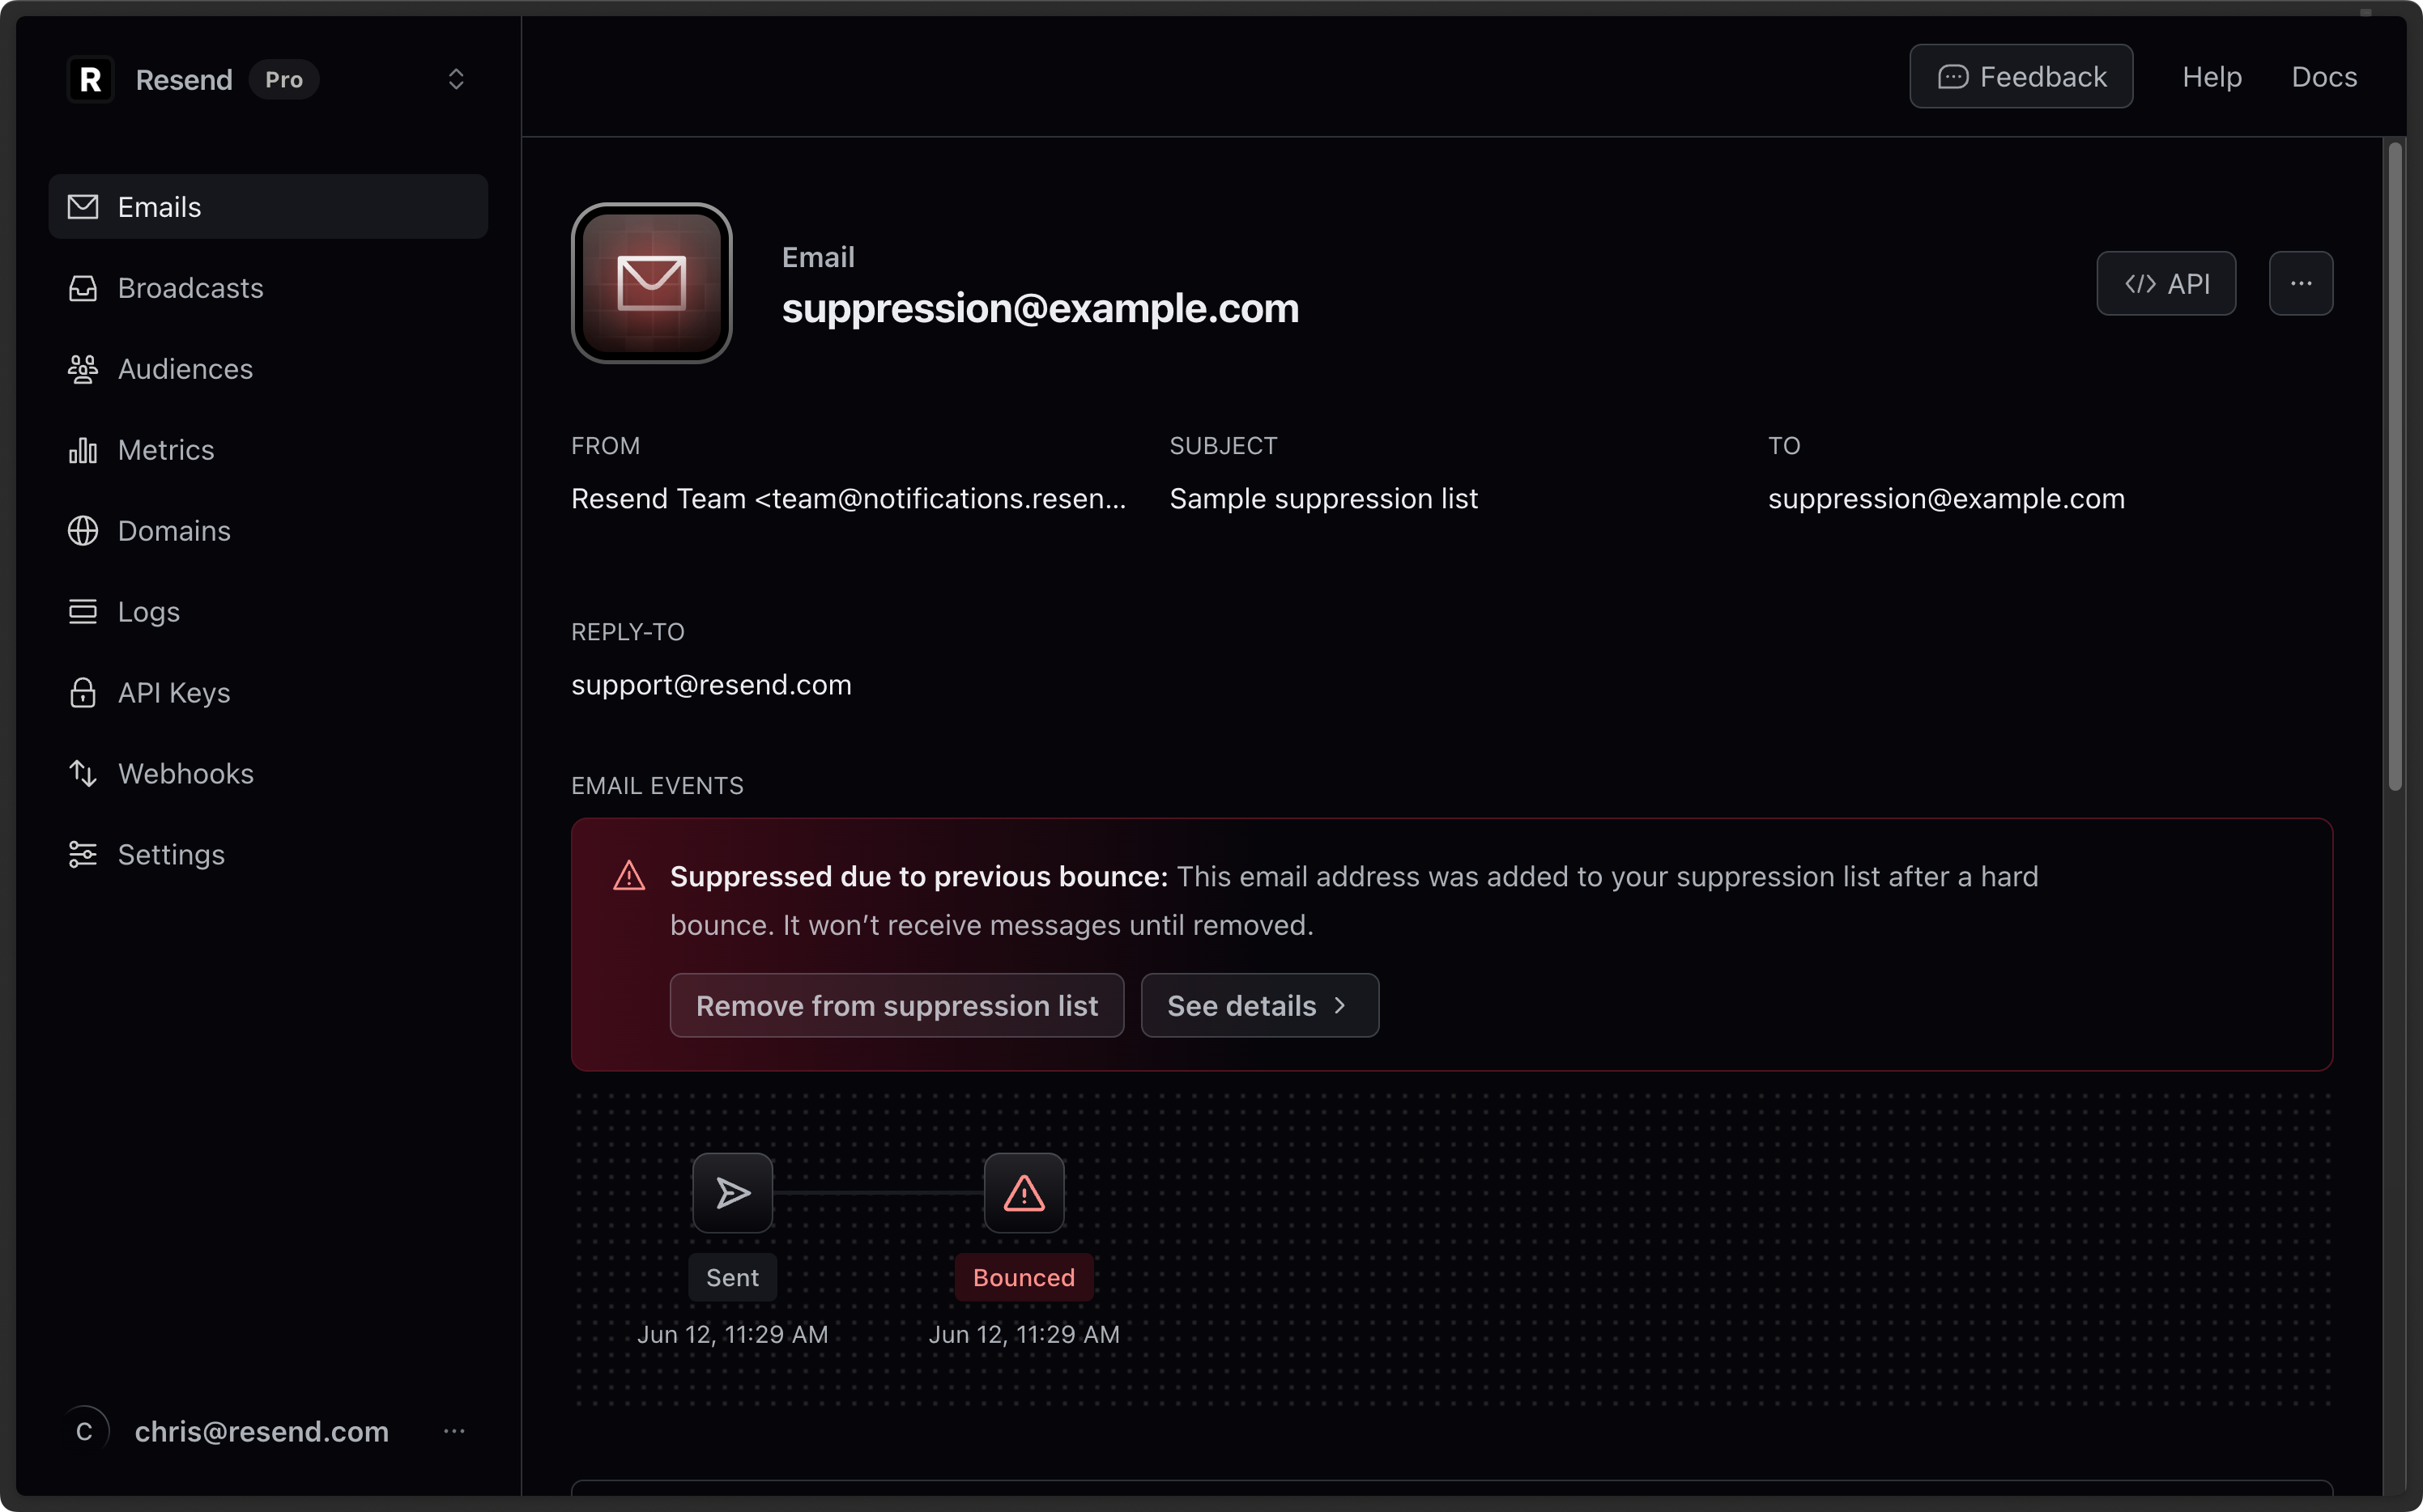The height and width of the screenshot is (1512, 2423).
Task: Click the Sent paper plane icon
Action: click(732, 1193)
